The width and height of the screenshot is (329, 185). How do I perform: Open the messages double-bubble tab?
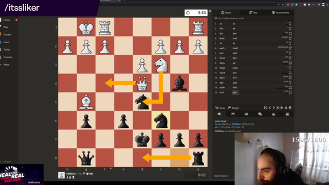point(260,114)
